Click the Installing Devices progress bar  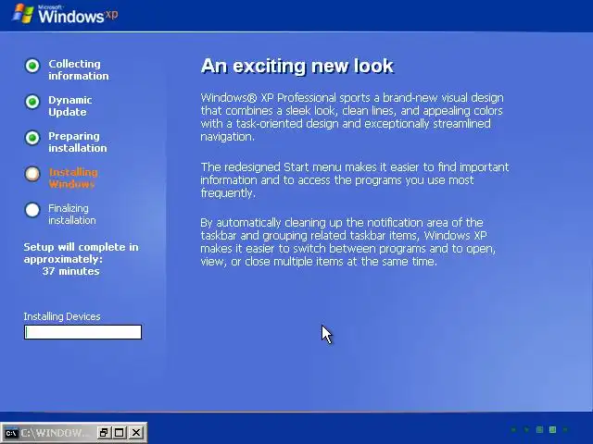pyautogui.click(x=82, y=332)
